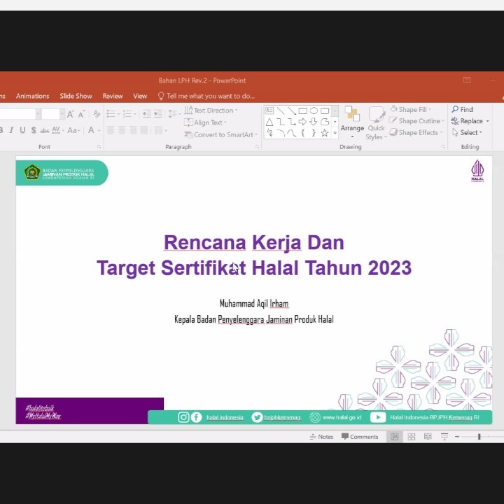Image resolution: width=504 pixels, height=504 pixels.
Task: Toggle Underline text formatting
Action: coord(22,130)
